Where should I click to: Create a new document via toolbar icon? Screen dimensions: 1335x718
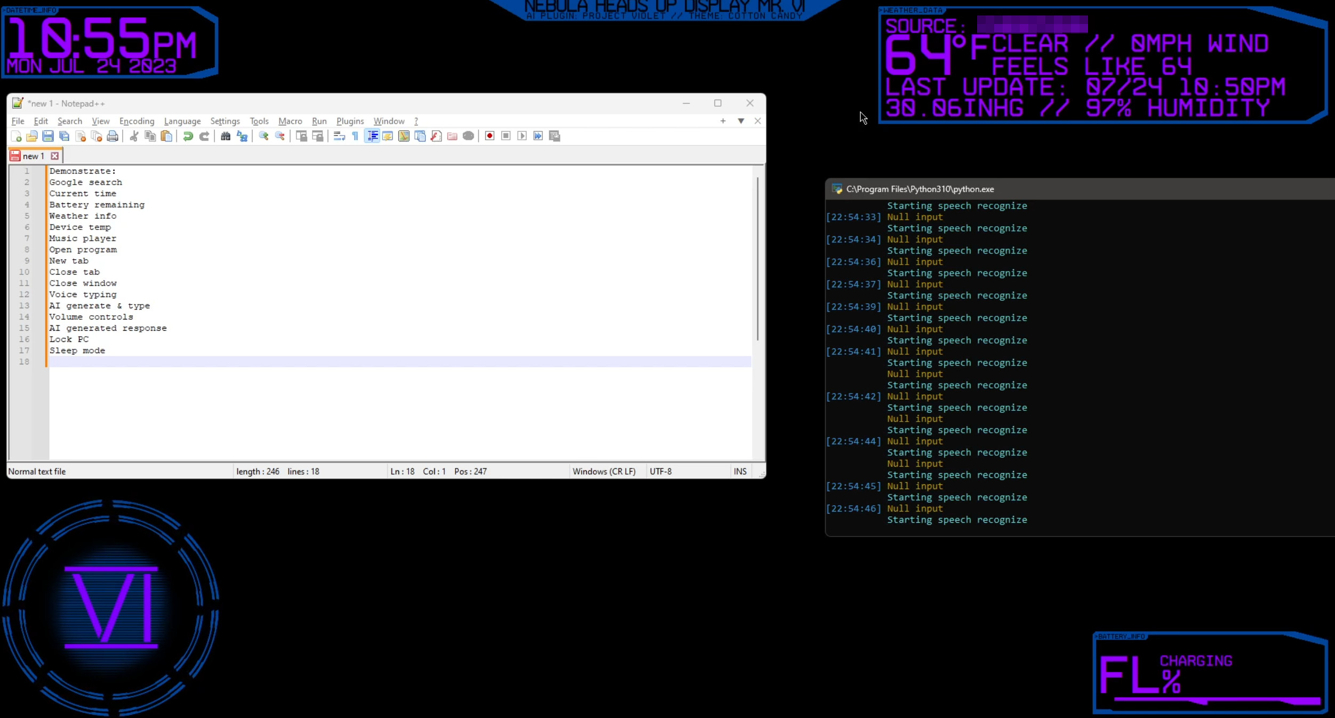[16, 136]
